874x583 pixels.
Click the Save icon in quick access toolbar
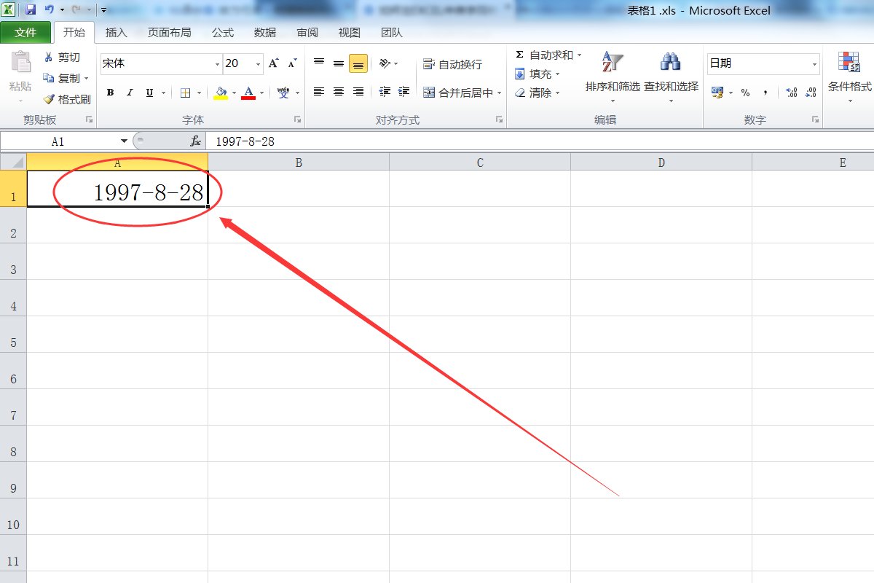31,10
